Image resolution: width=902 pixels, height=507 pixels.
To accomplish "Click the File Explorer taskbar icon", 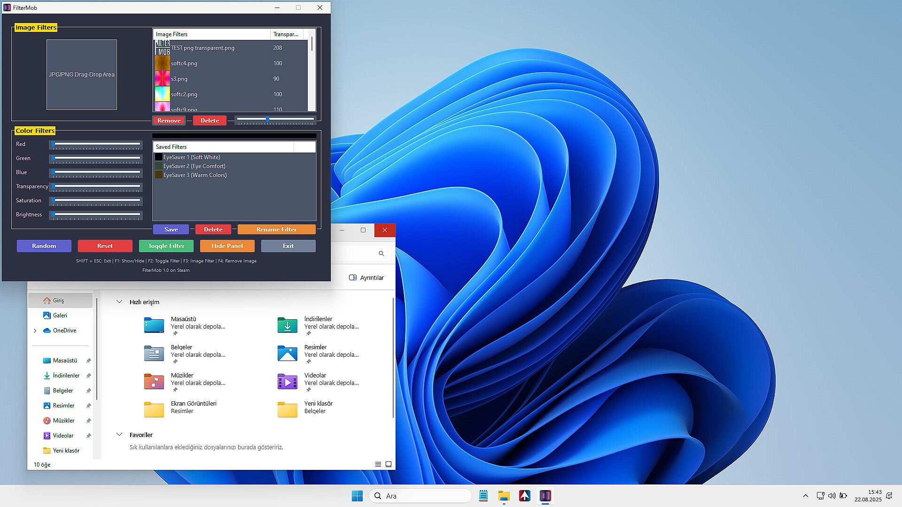I will tap(504, 496).
